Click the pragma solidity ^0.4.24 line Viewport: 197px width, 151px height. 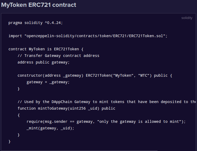click(x=36, y=23)
